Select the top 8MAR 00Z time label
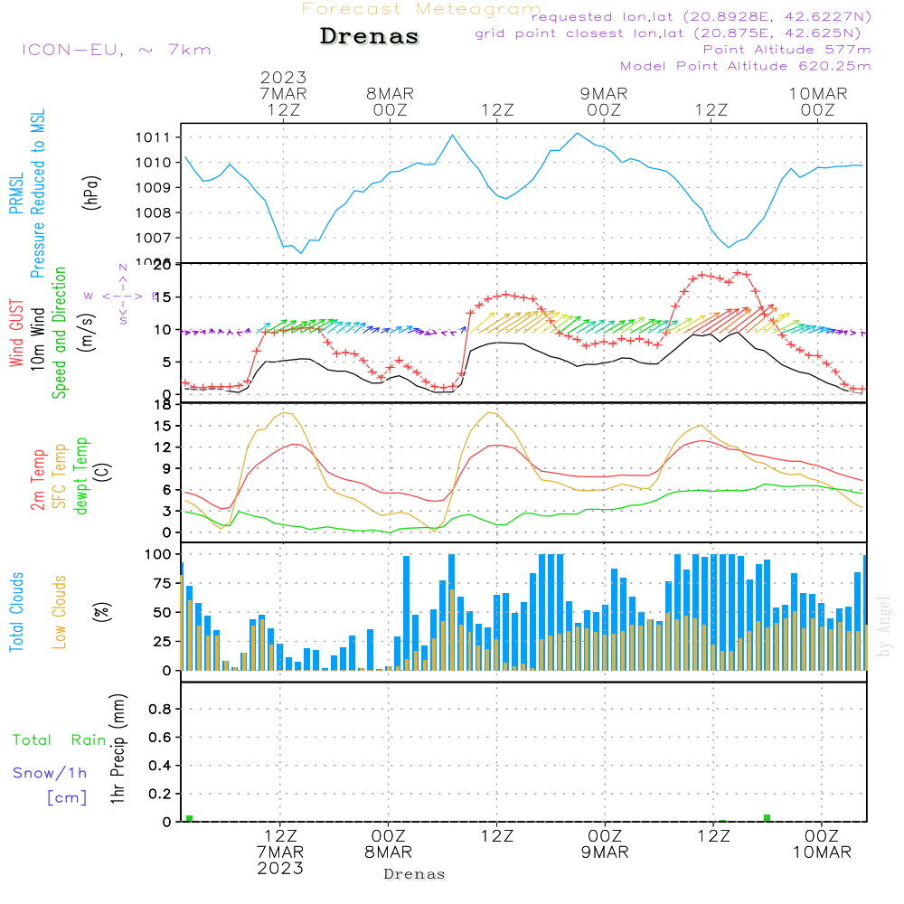This screenshot has height=904, width=904. [390, 101]
